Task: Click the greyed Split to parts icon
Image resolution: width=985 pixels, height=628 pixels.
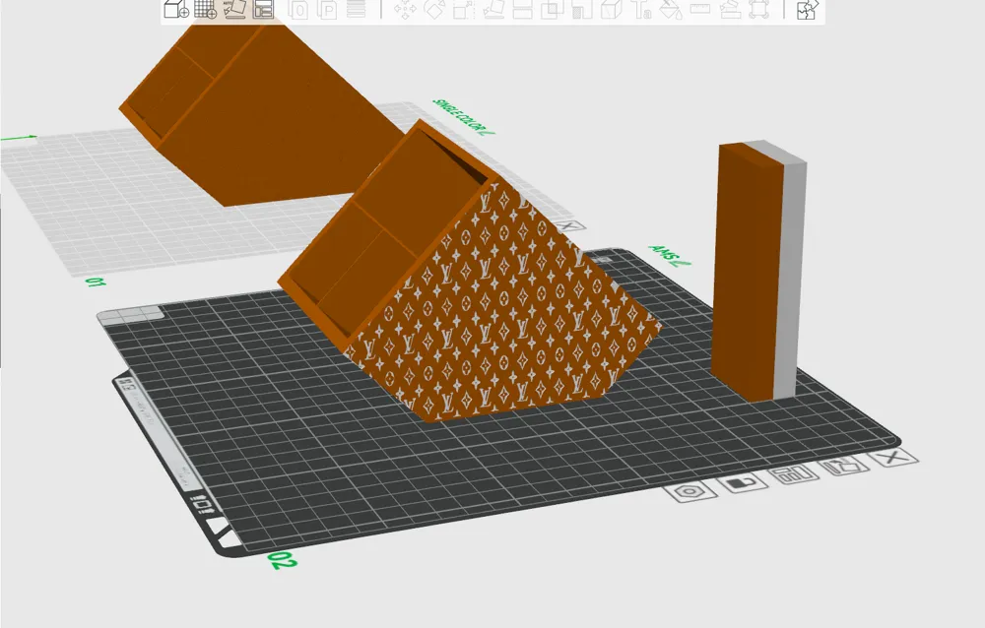Action: pos(327,9)
